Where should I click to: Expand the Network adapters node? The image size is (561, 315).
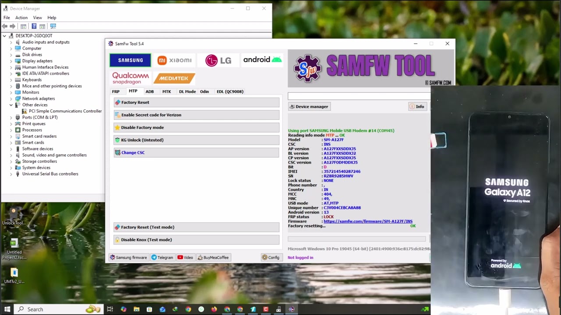click(11, 98)
